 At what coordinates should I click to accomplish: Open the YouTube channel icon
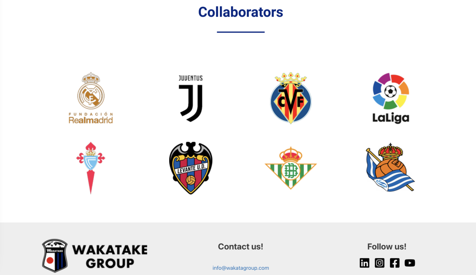coord(410,263)
